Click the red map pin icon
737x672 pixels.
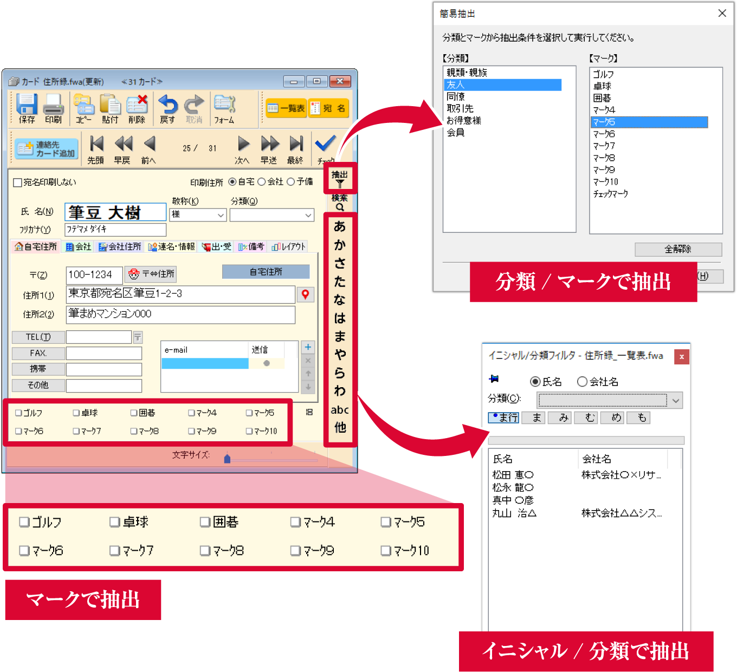pyautogui.click(x=306, y=294)
